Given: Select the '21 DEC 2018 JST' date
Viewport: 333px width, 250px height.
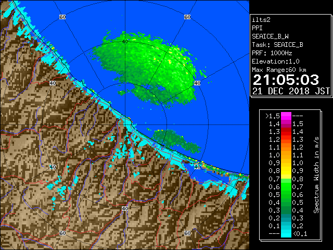Looking at the screenshot, I should coord(291,91).
